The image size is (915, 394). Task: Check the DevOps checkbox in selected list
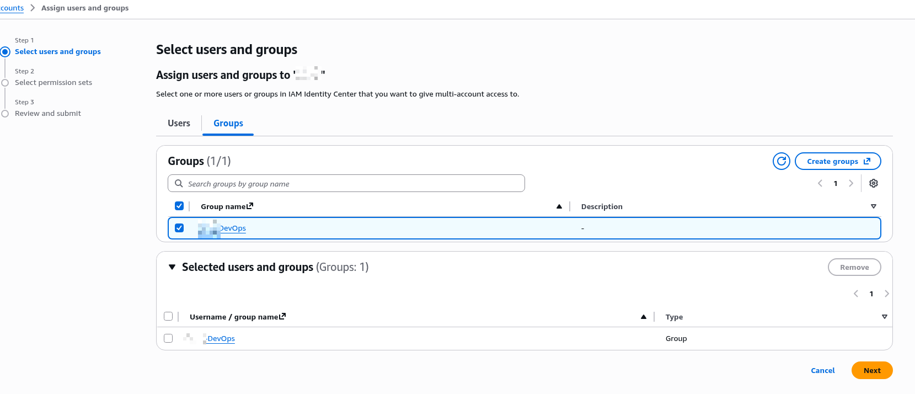(168, 338)
